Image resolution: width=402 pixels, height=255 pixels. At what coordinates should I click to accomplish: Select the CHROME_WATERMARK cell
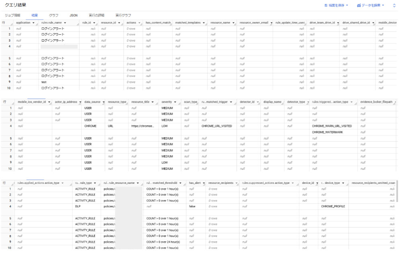point(327,132)
